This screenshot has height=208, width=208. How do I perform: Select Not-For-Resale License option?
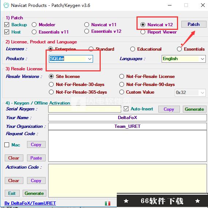coord(122,76)
